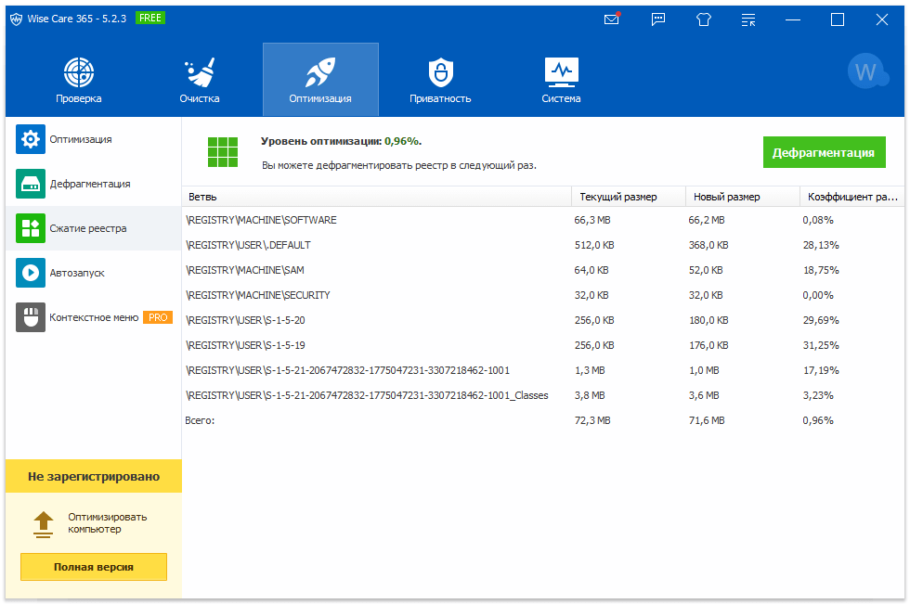
Task: Open the mail notification icon in titlebar
Action: point(612,19)
